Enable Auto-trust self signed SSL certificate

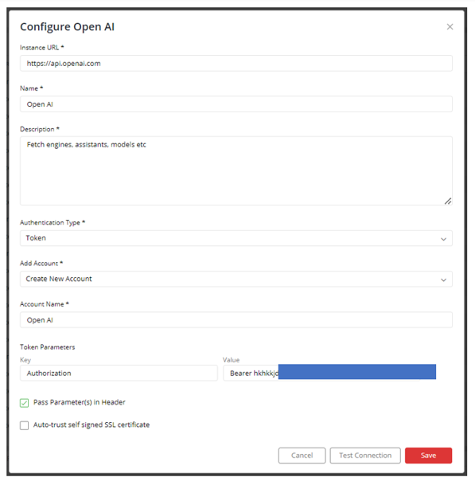coord(24,425)
